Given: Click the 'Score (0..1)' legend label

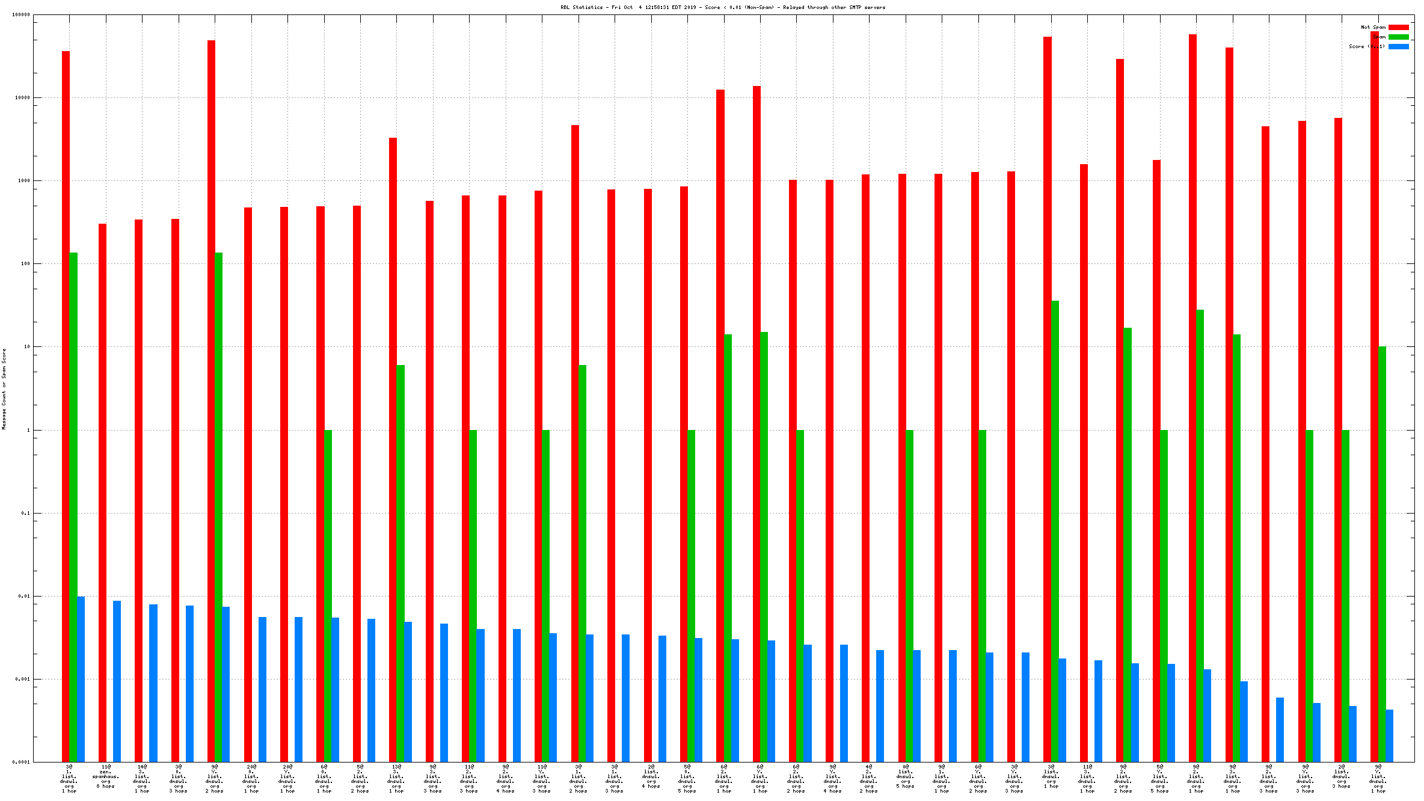Looking at the screenshot, I should click(x=1366, y=46).
